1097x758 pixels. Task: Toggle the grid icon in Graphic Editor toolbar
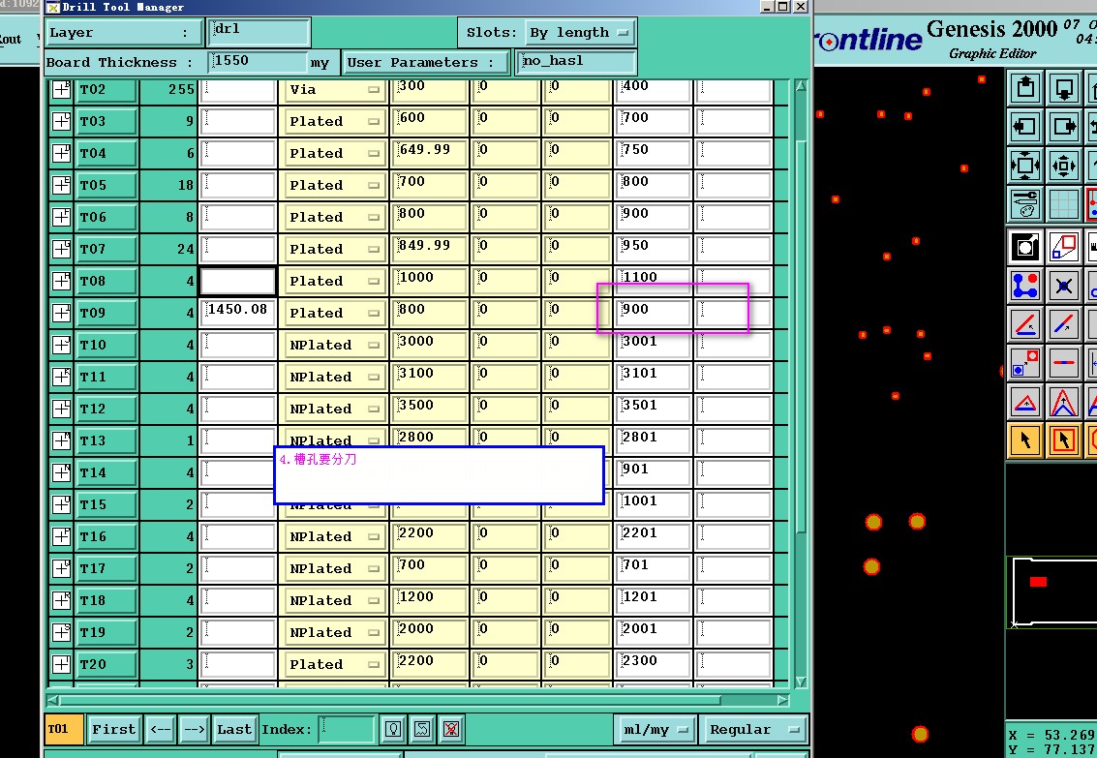[x=1064, y=204]
